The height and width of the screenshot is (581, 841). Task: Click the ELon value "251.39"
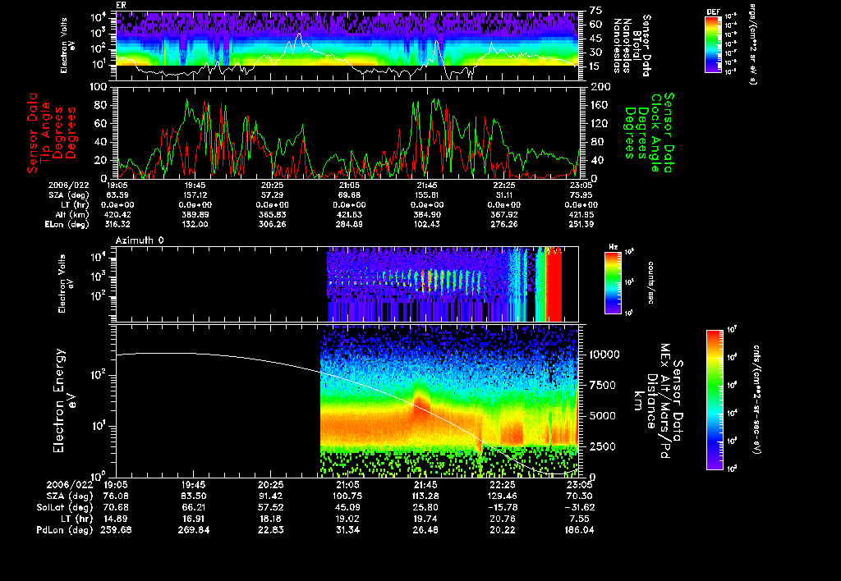point(581,224)
